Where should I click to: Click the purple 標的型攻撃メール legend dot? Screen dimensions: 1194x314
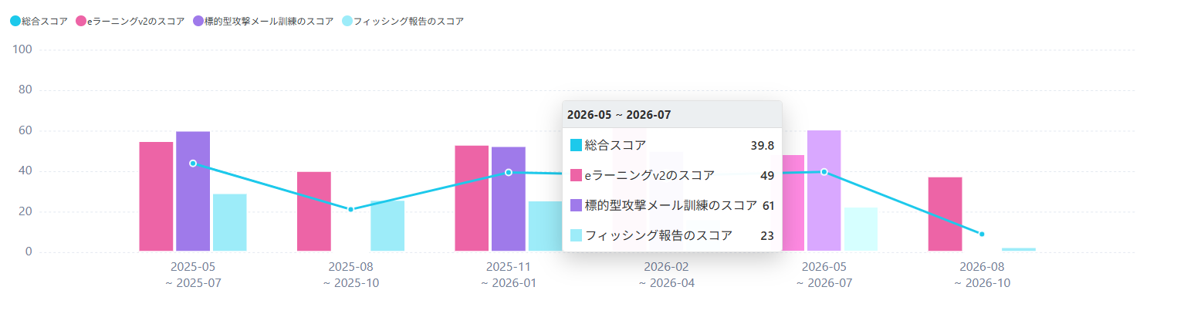click(198, 22)
